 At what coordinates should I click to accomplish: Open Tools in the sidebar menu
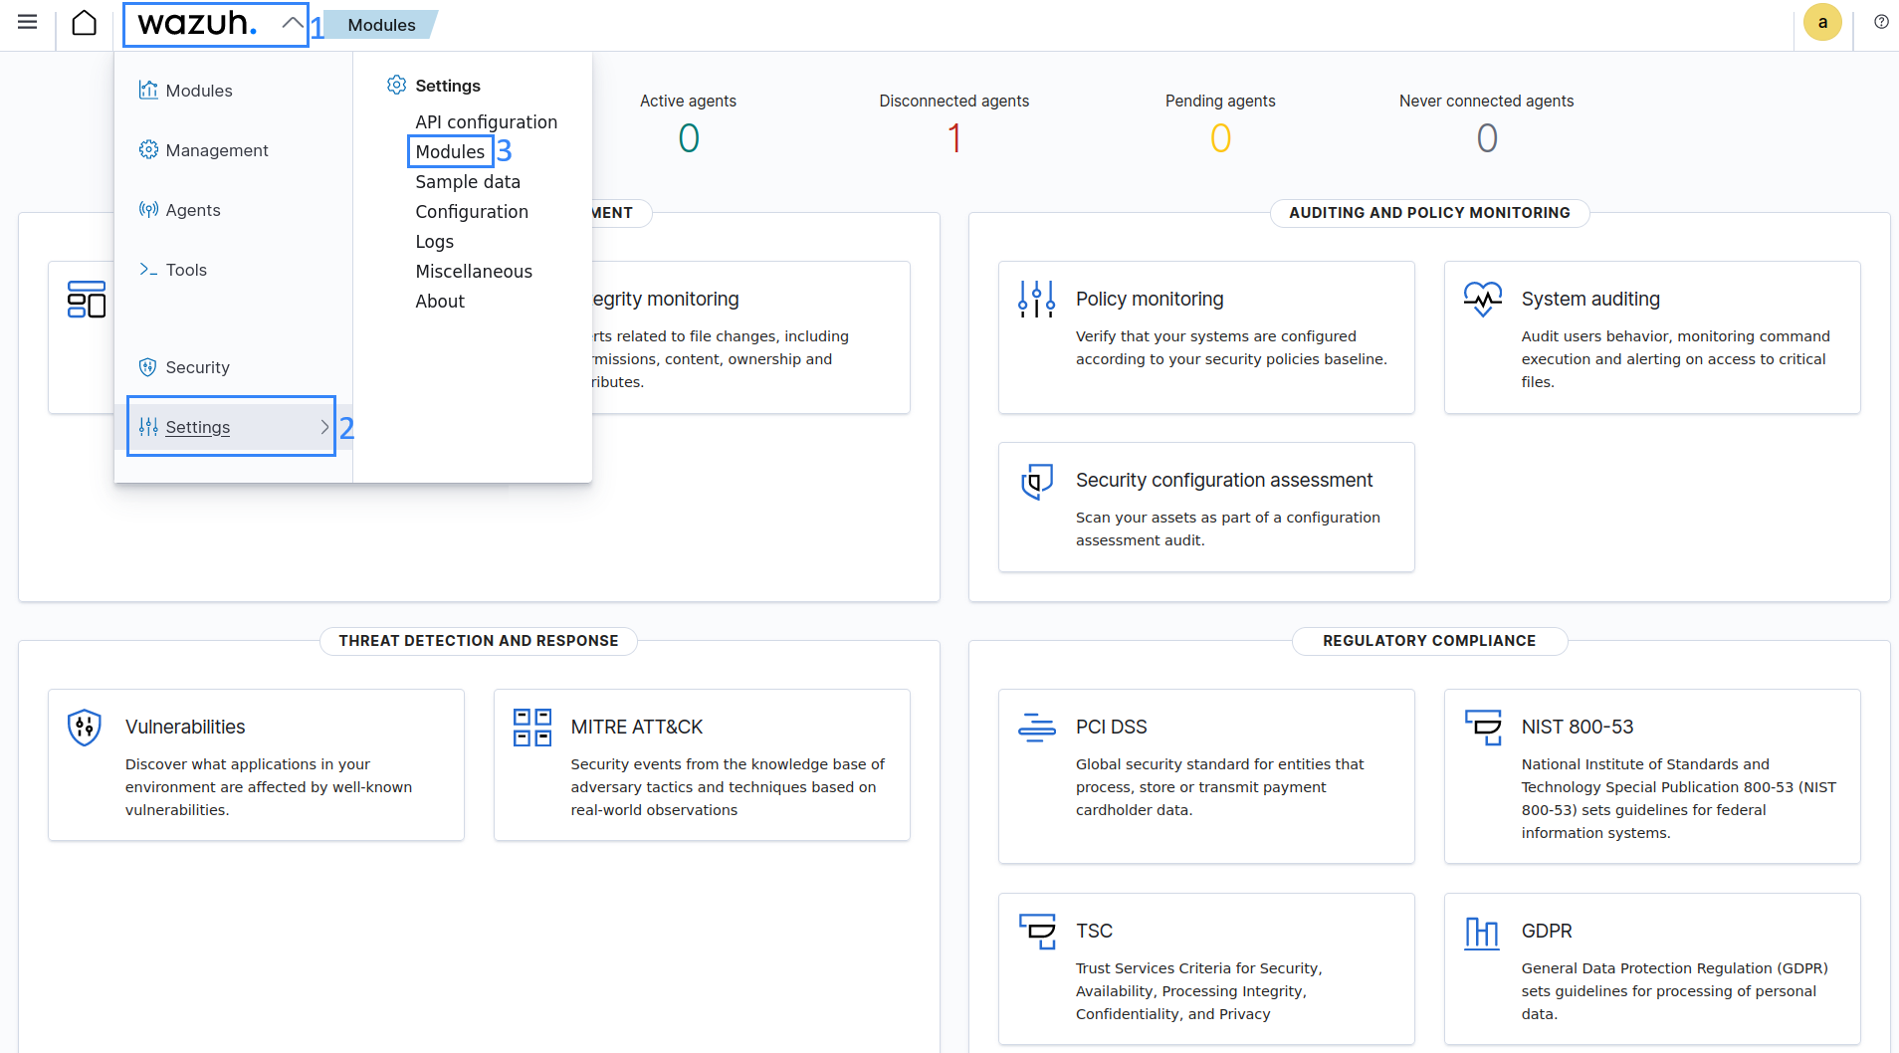[x=186, y=270]
